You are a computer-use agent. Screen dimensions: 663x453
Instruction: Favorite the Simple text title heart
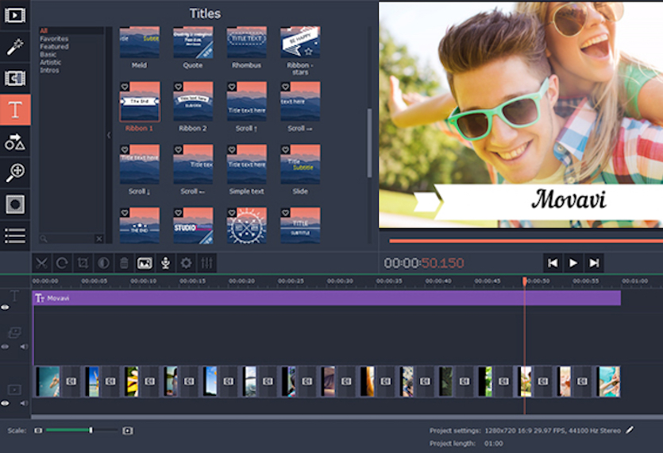click(x=232, y=149)
